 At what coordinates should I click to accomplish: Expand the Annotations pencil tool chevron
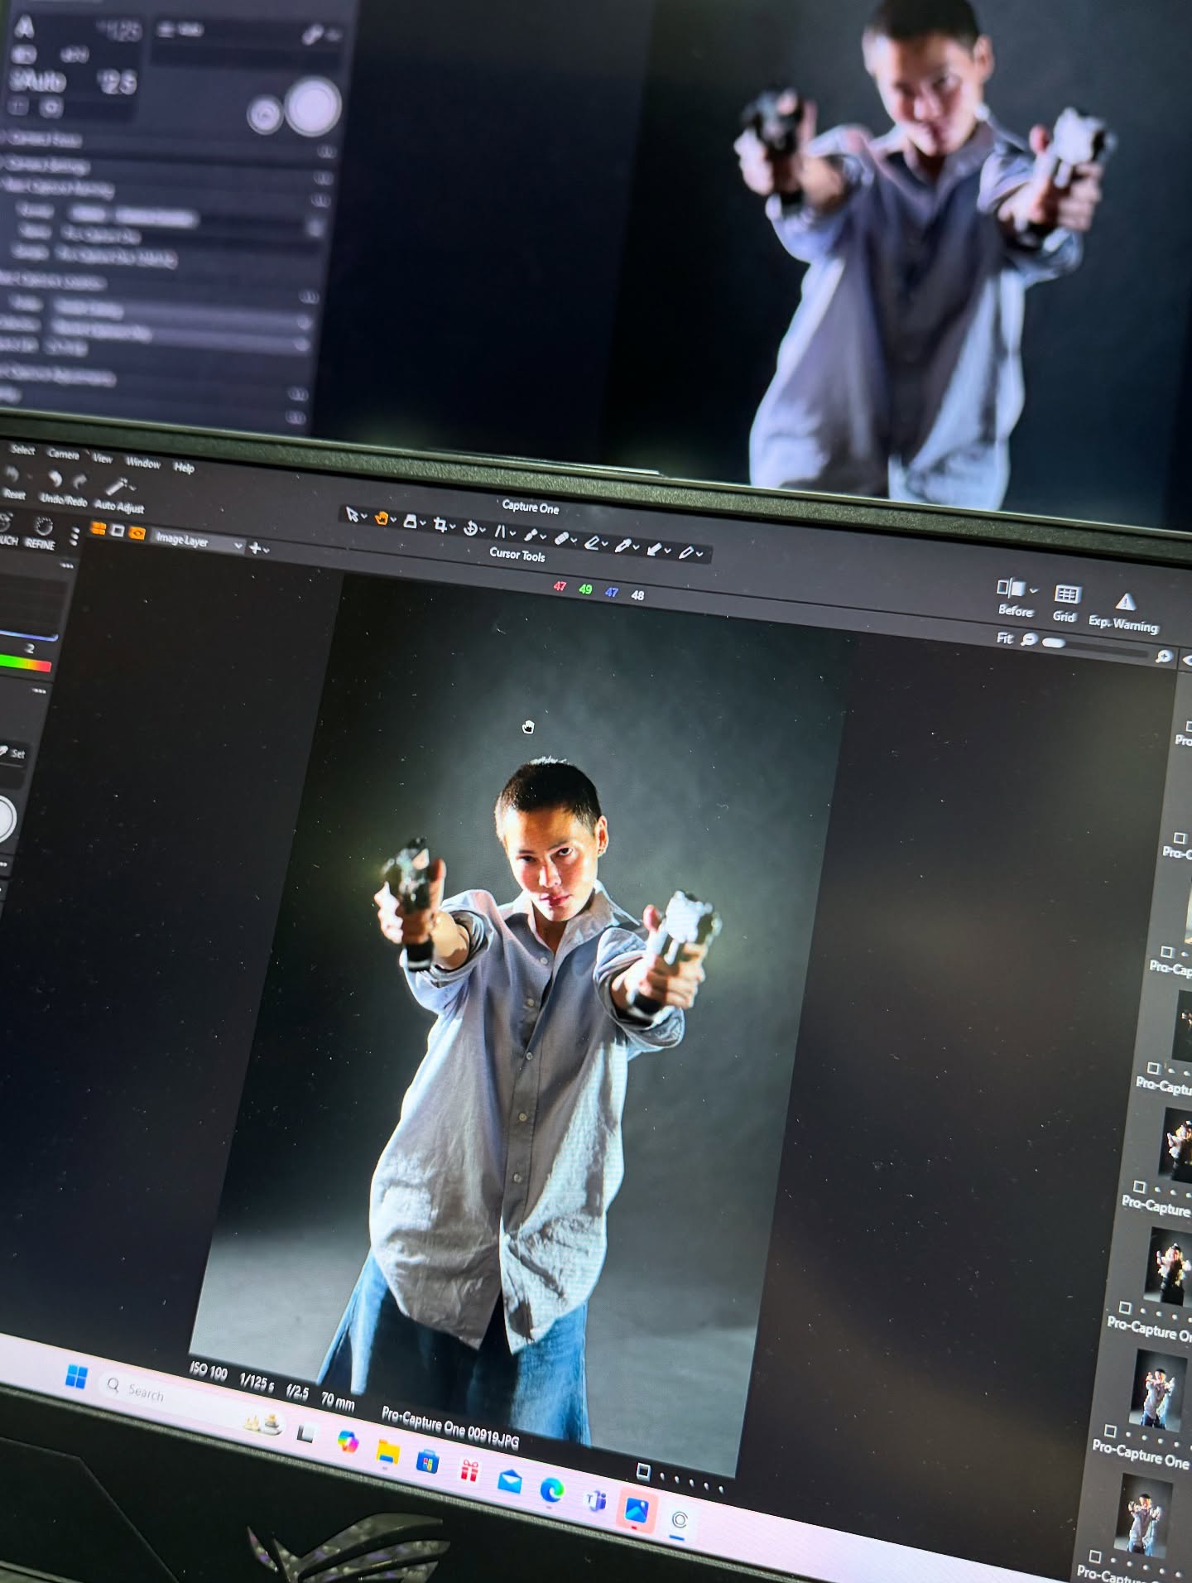coord(699,554)
